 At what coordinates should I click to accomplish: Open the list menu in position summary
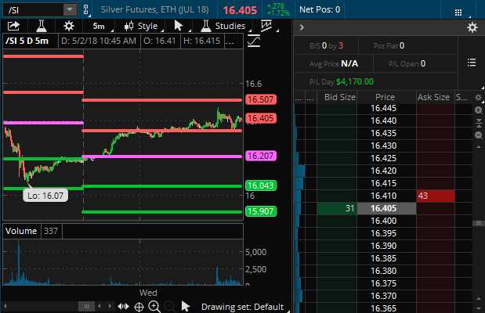click(471, 63)
